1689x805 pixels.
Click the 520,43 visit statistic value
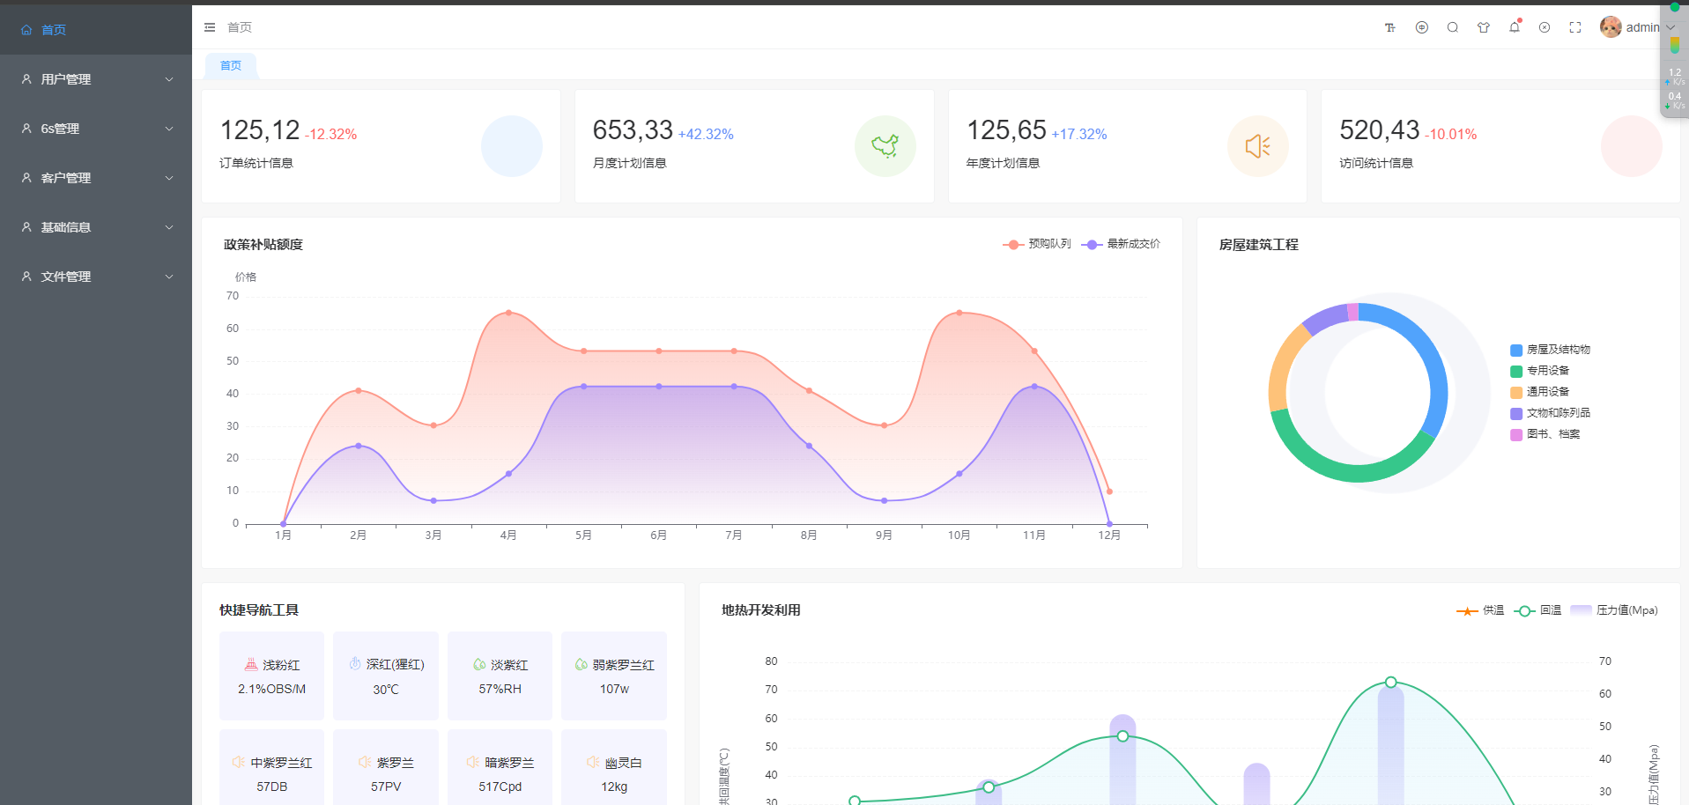click(1380, 130)
